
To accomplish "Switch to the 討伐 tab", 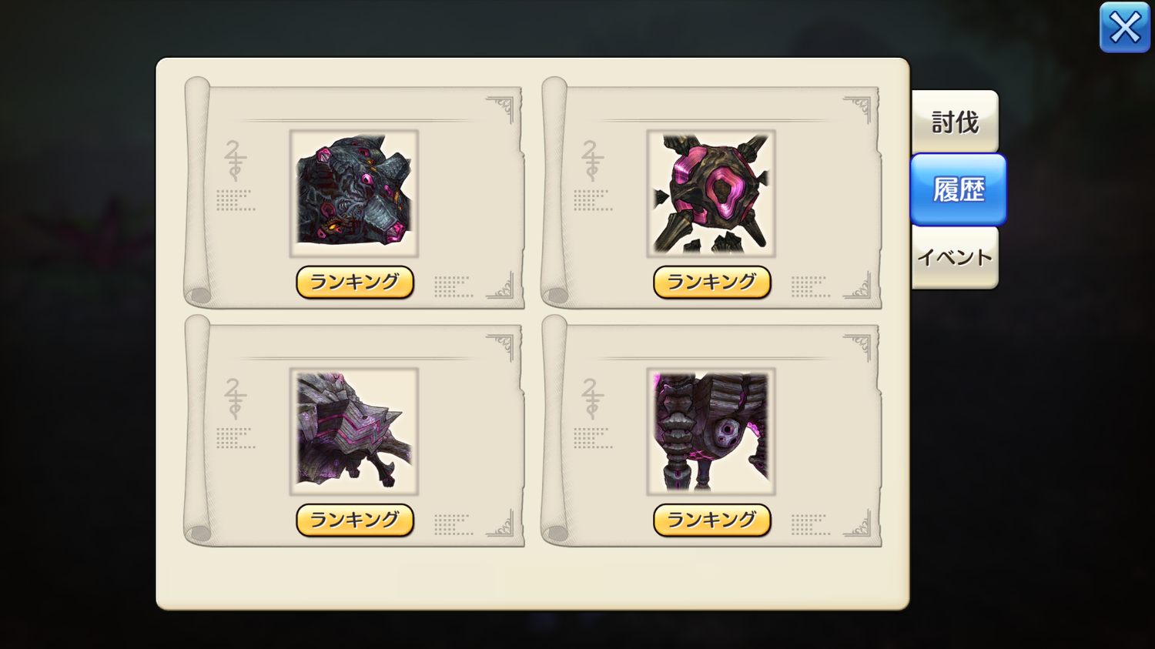I will (x=955, y=122).
